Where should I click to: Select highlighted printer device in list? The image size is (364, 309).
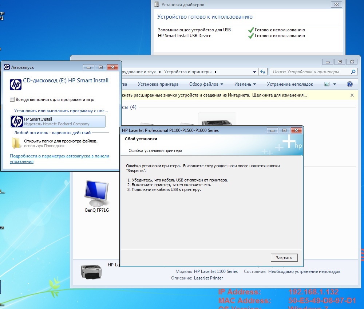click(x=217, y=119)
